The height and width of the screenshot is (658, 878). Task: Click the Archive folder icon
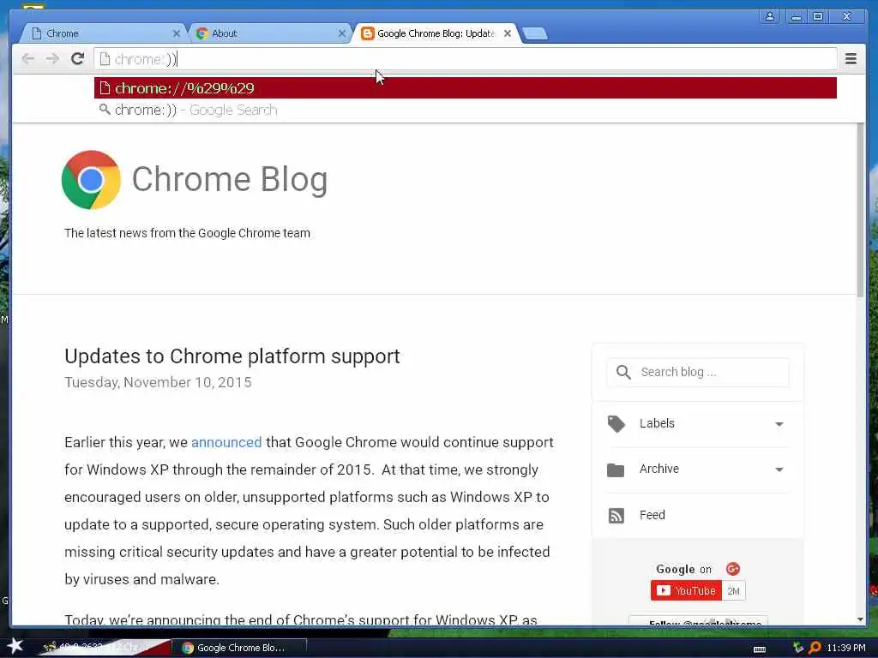pyautogui.click(x=616, y=470)
